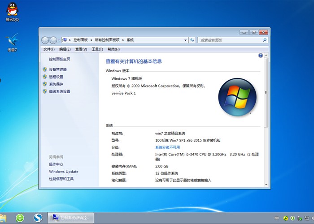The height and width of the screenshot is (224, 314).
Task: Open 高级系统设置 advanced system settings
Action: (x=59, y=91)
